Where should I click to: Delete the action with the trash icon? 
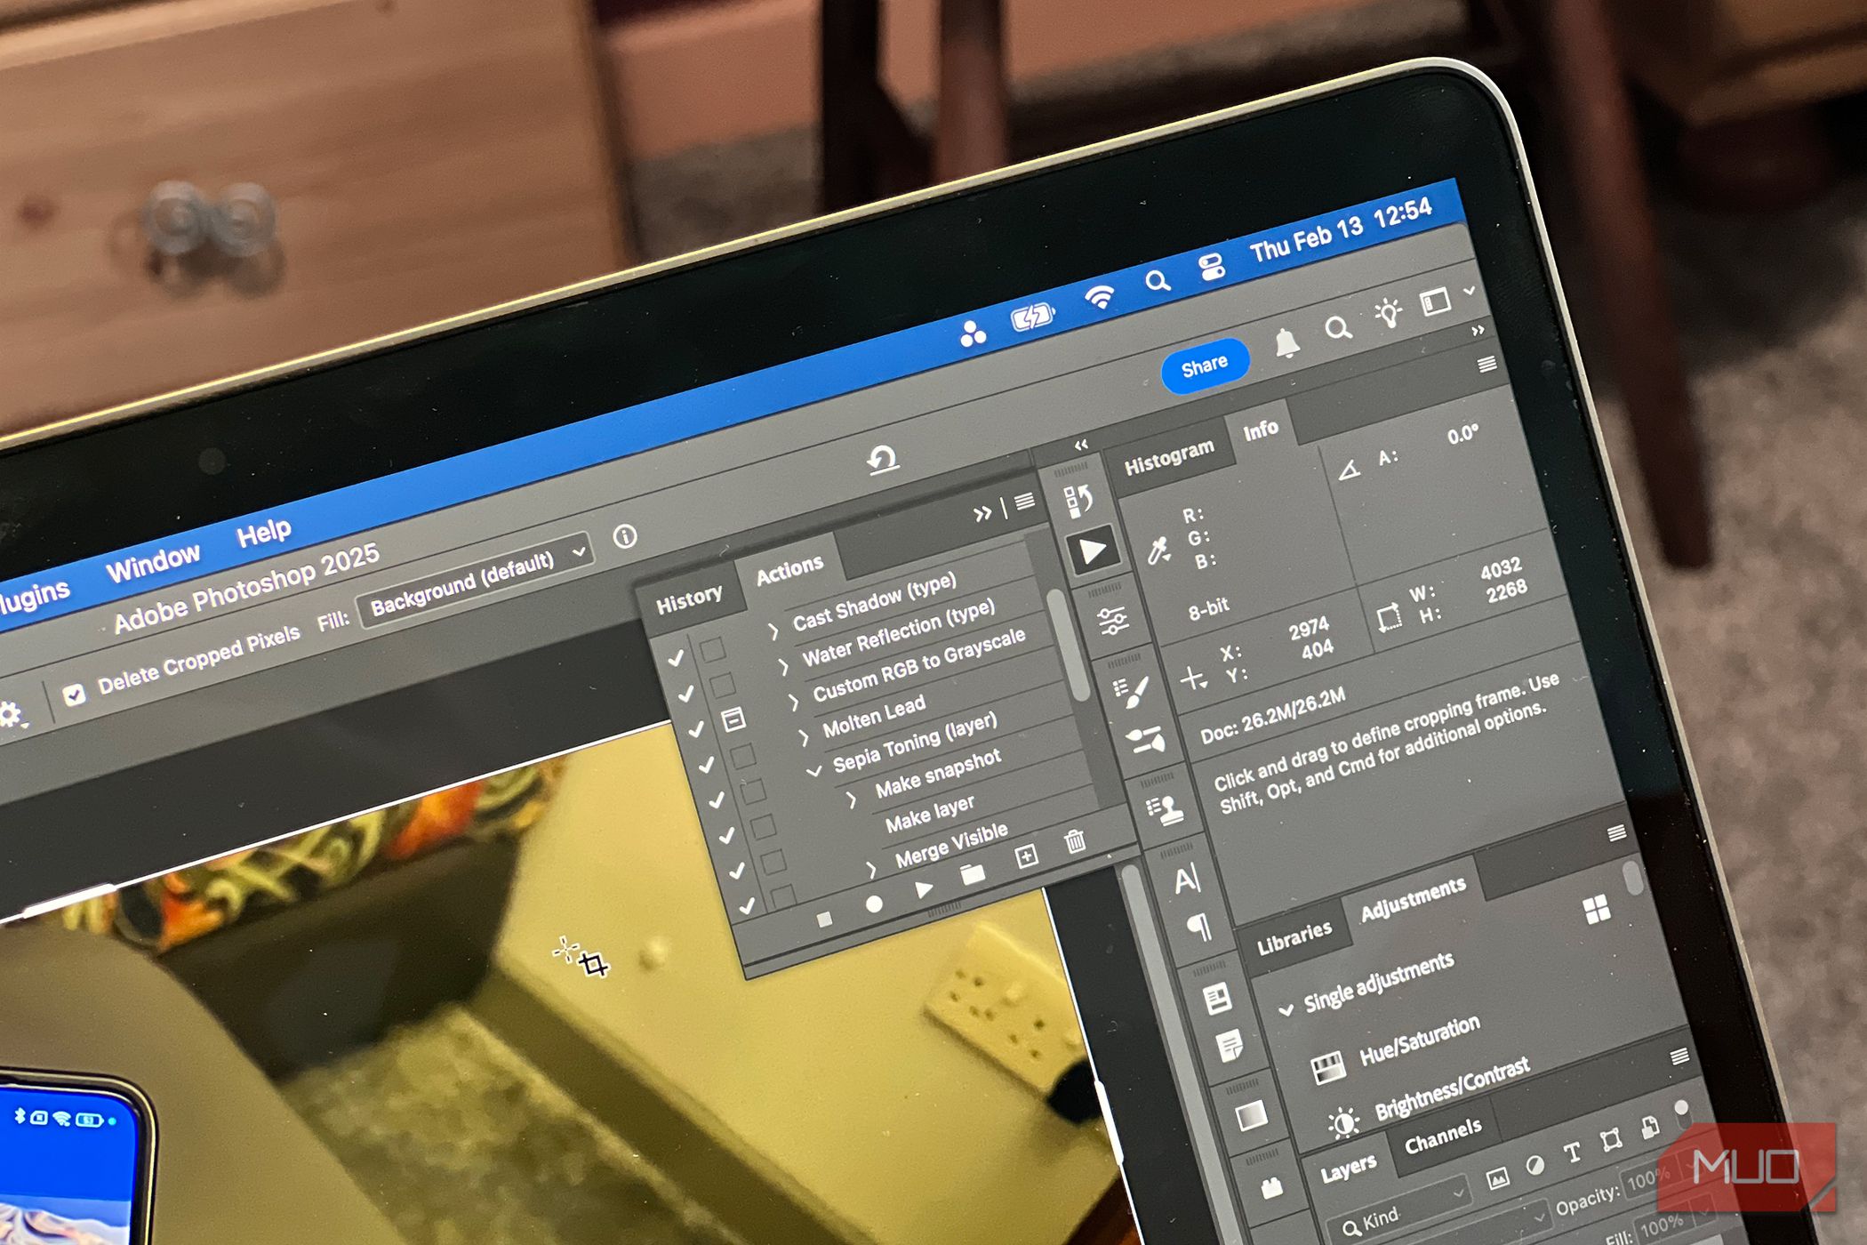tap(1075, 840)
